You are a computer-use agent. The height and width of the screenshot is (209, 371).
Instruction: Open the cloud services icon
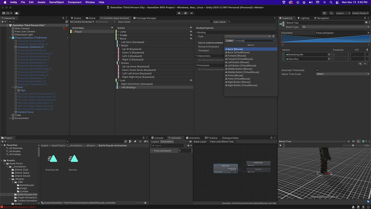tap(17, 13)
